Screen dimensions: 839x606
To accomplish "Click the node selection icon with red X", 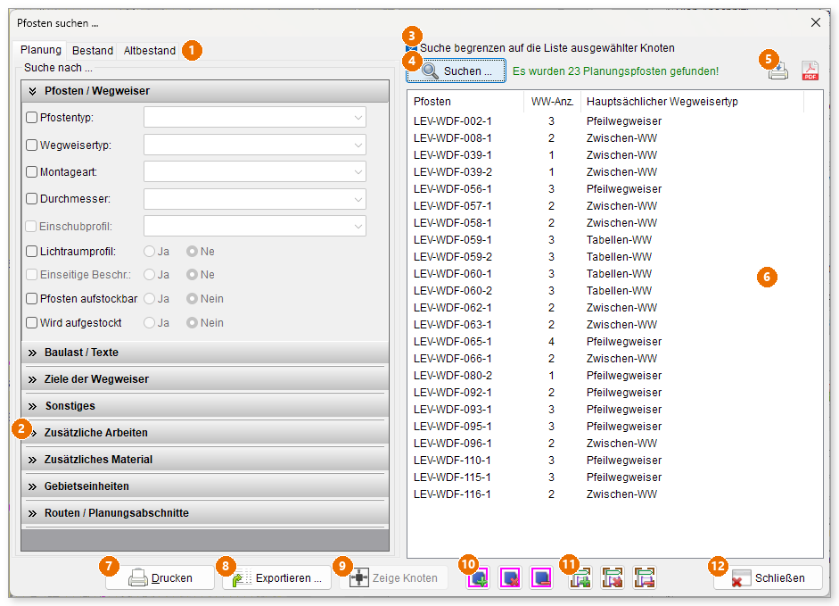I will coord(510,578).
